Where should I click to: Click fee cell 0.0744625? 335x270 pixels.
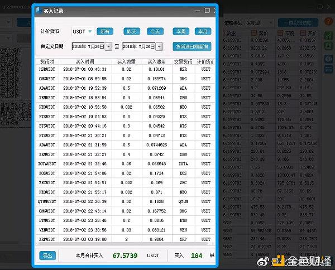point(156,144)
